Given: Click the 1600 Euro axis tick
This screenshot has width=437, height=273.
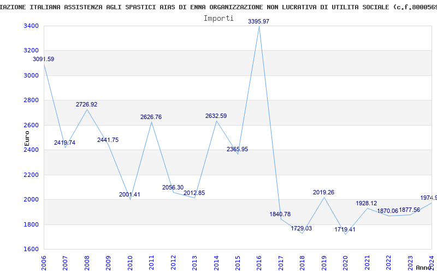Looking at the screenshot, I should point(31,249).
